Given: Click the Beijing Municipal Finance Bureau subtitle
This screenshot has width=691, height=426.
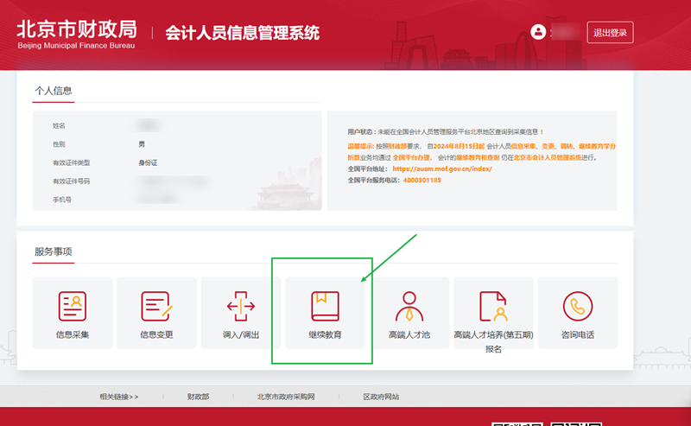Looking at the screenshot, I should coord(76,46).
